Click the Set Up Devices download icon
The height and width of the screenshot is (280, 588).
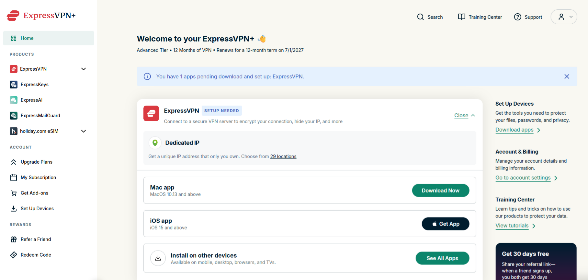pos(14,209)
